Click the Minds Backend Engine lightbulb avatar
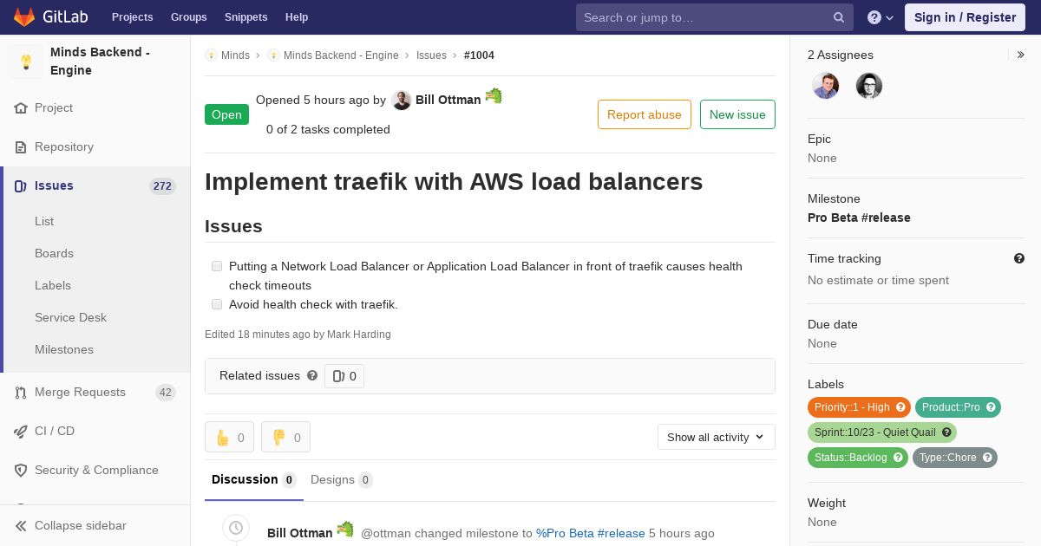This screenshot has width=1041, height=546. click(26, 62)
